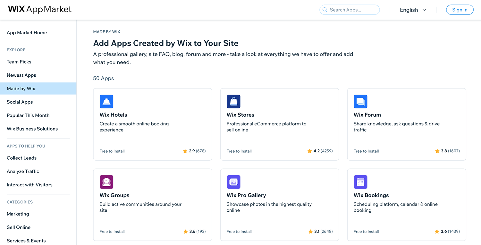
Task: Focus the Search Apps field
Action: point(350,10)
